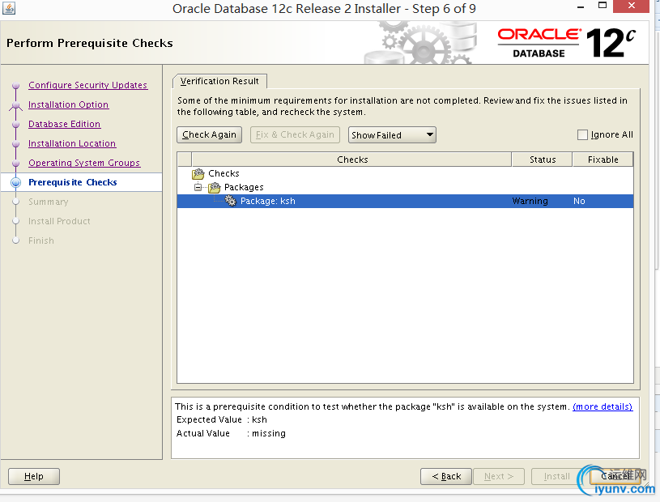
Task: Click the Cancel button
Action: [x=615, y=476]
